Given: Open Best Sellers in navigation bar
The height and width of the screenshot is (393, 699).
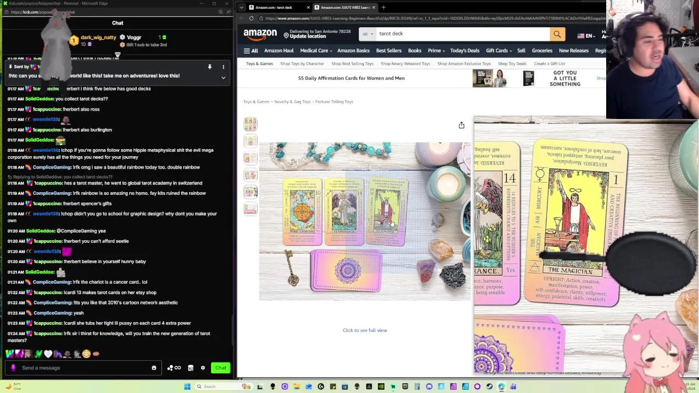Looking at the screenshot, I should point(389,51).
